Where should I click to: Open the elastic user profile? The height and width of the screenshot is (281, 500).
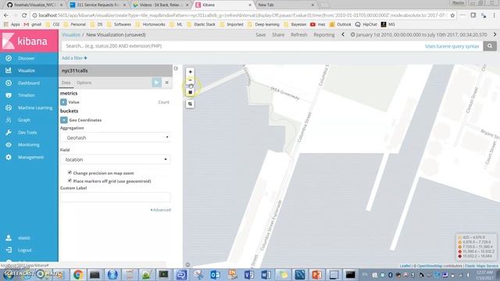[24, 238]
